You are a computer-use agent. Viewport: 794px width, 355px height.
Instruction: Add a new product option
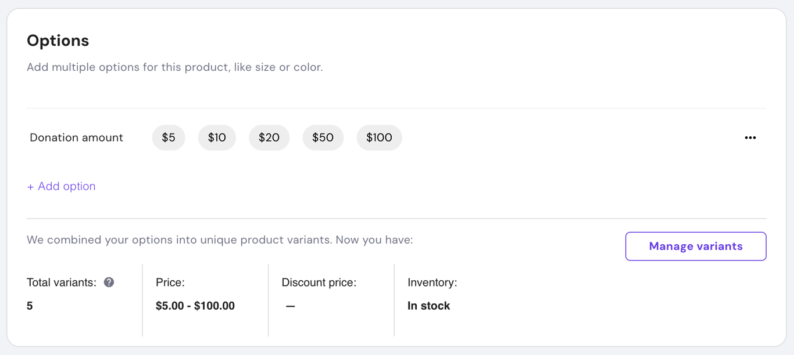[x=61, y=186]
